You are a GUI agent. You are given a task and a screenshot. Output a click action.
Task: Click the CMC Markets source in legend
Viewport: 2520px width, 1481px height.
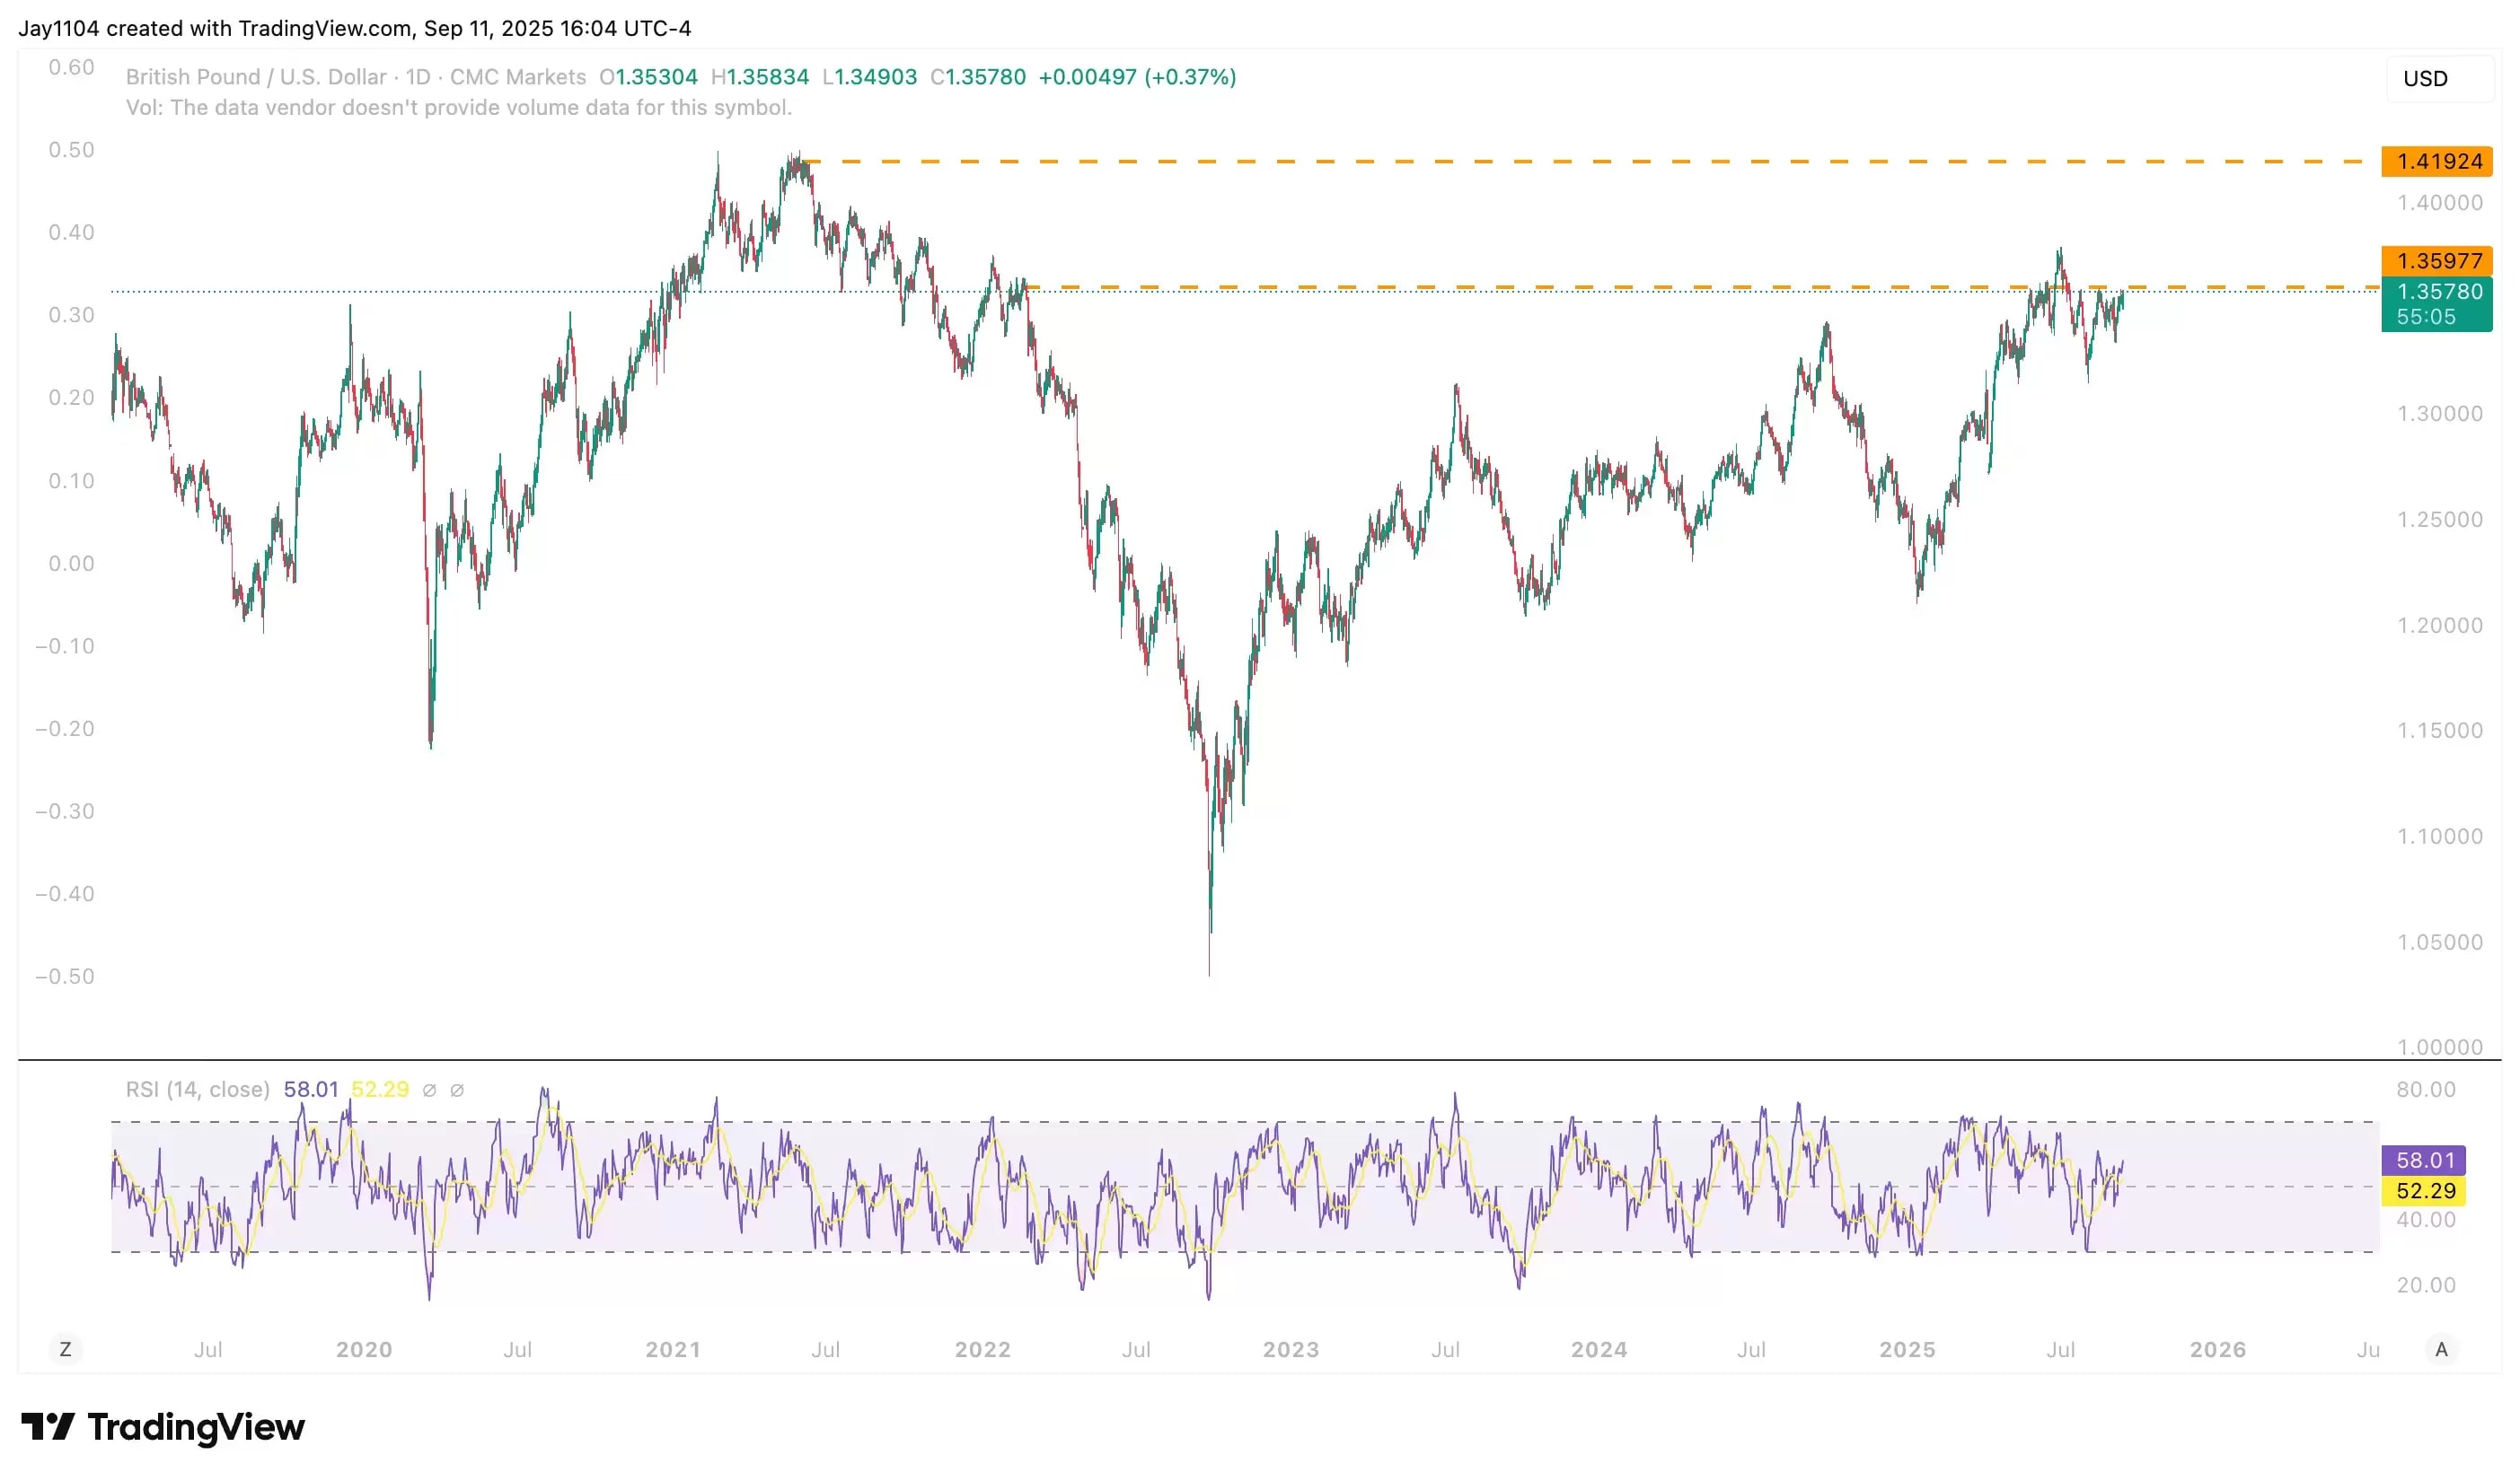click(518, 77)
